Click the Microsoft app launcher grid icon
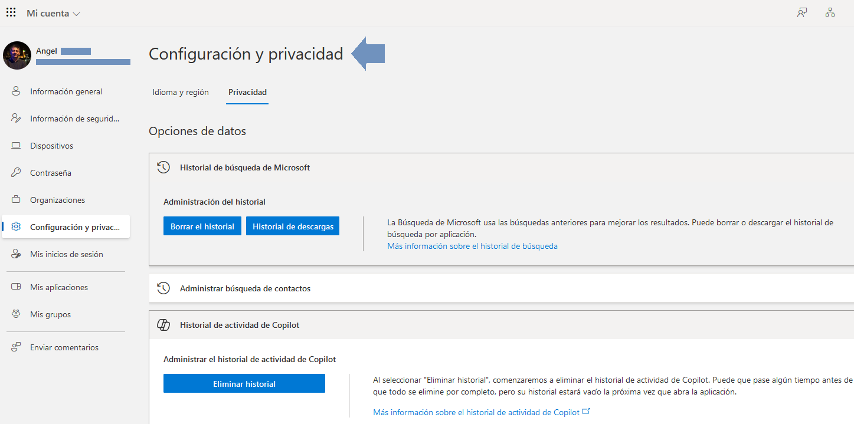This screenshot has width=854, height=424. click(x=11, y=12)
